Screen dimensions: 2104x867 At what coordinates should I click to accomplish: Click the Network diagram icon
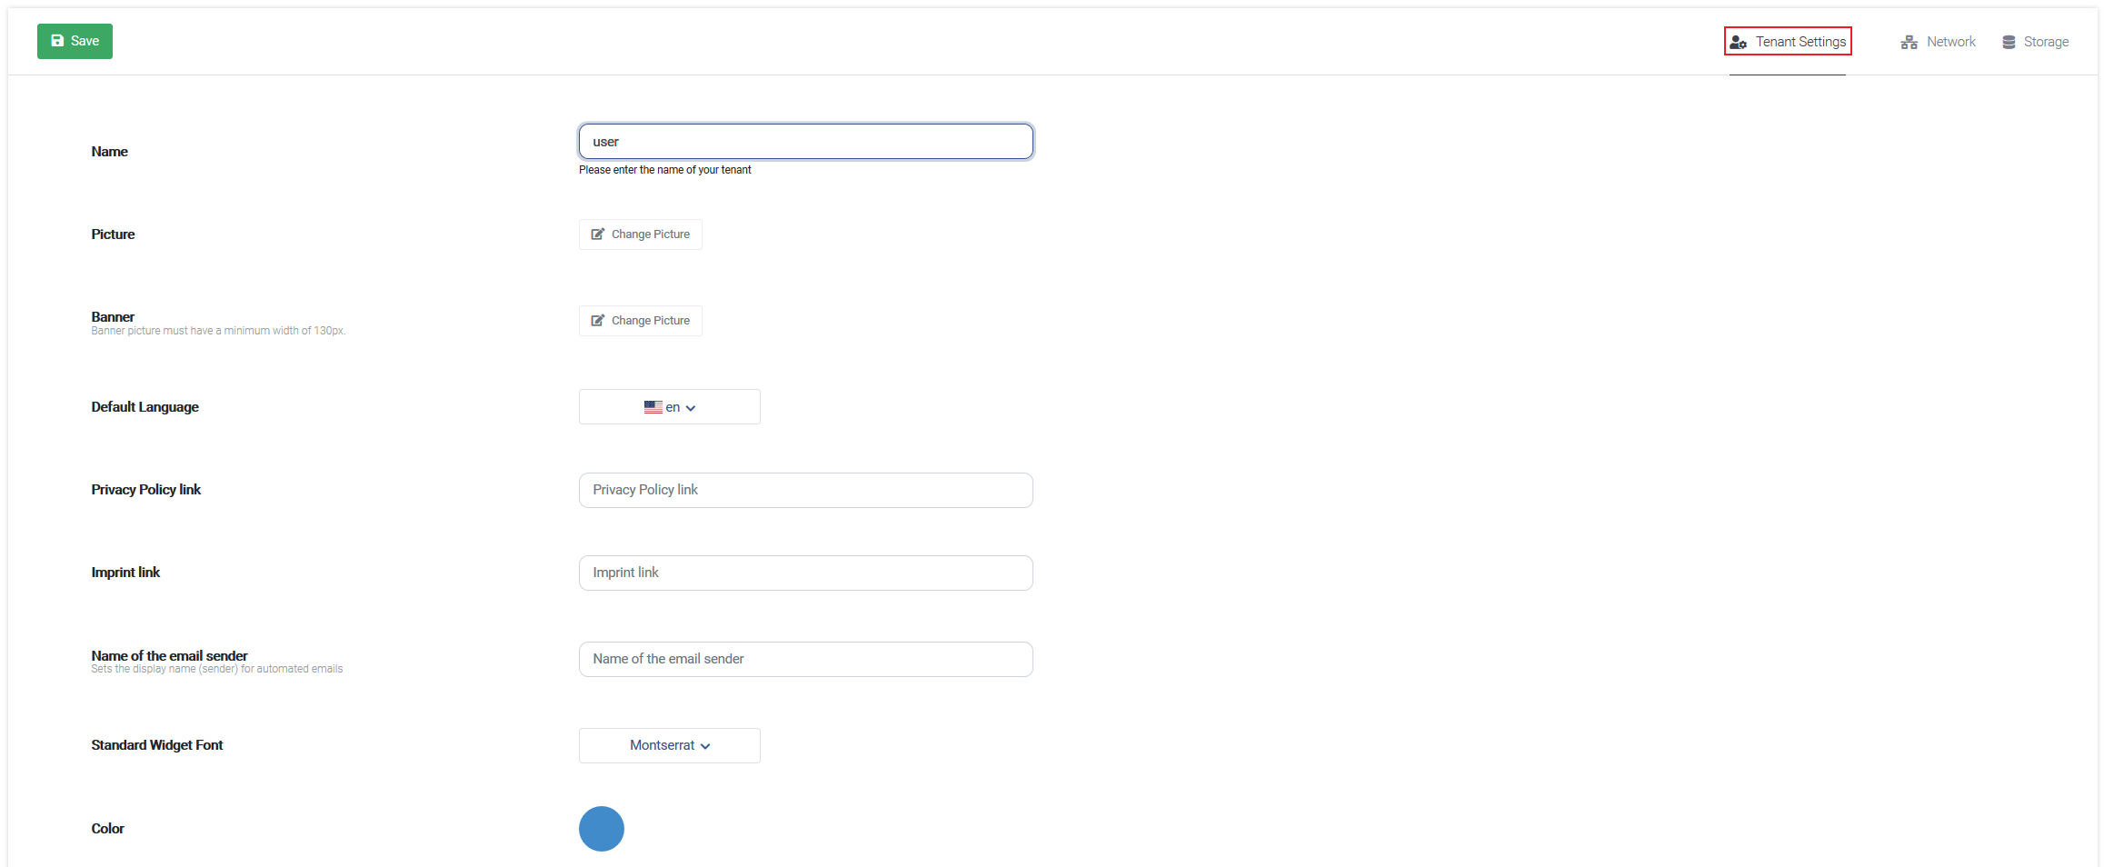[1909, 42]
